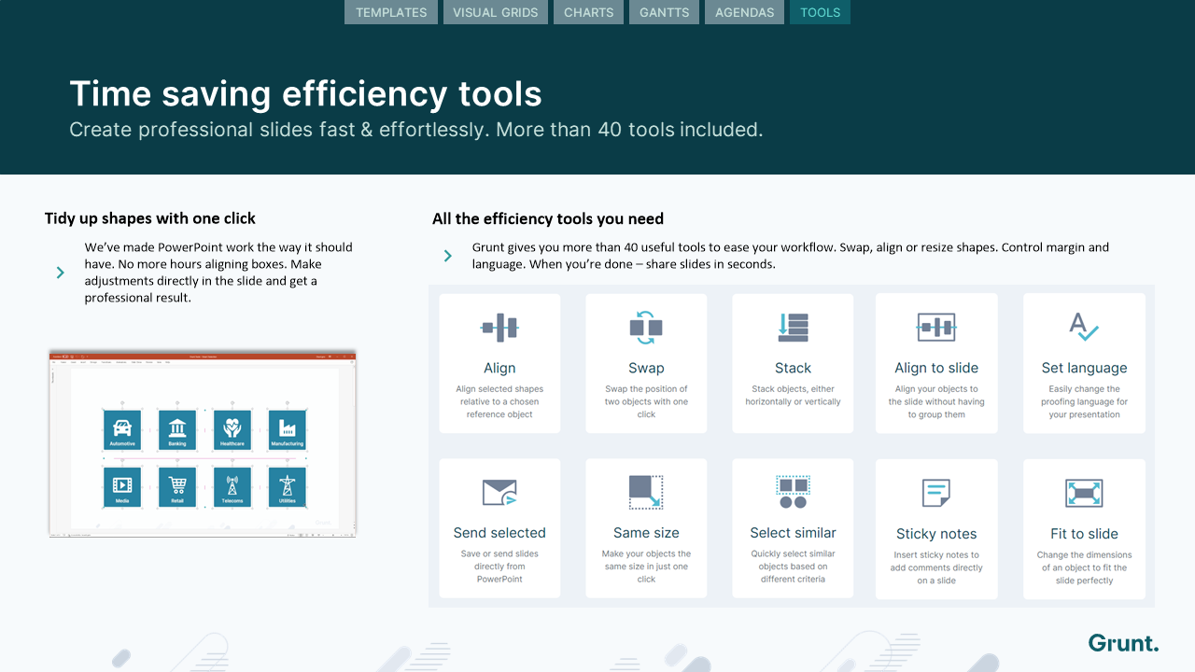
Task: Click "Swap the position of two objects" description
Action: pos(646,401)
